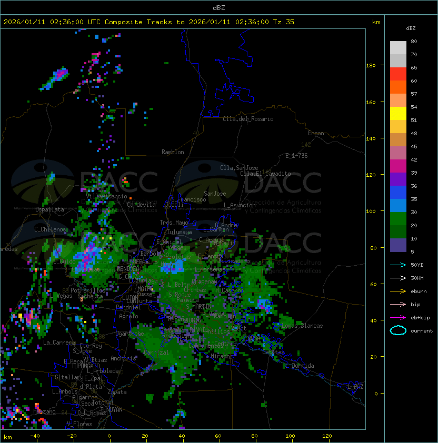The width and height of the screenshot is (438, 443).
Task: Click the 'MENDOZA' city label on map
Action: coord(128,268)
